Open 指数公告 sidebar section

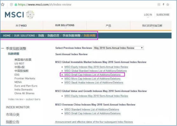tap(13, 122)
